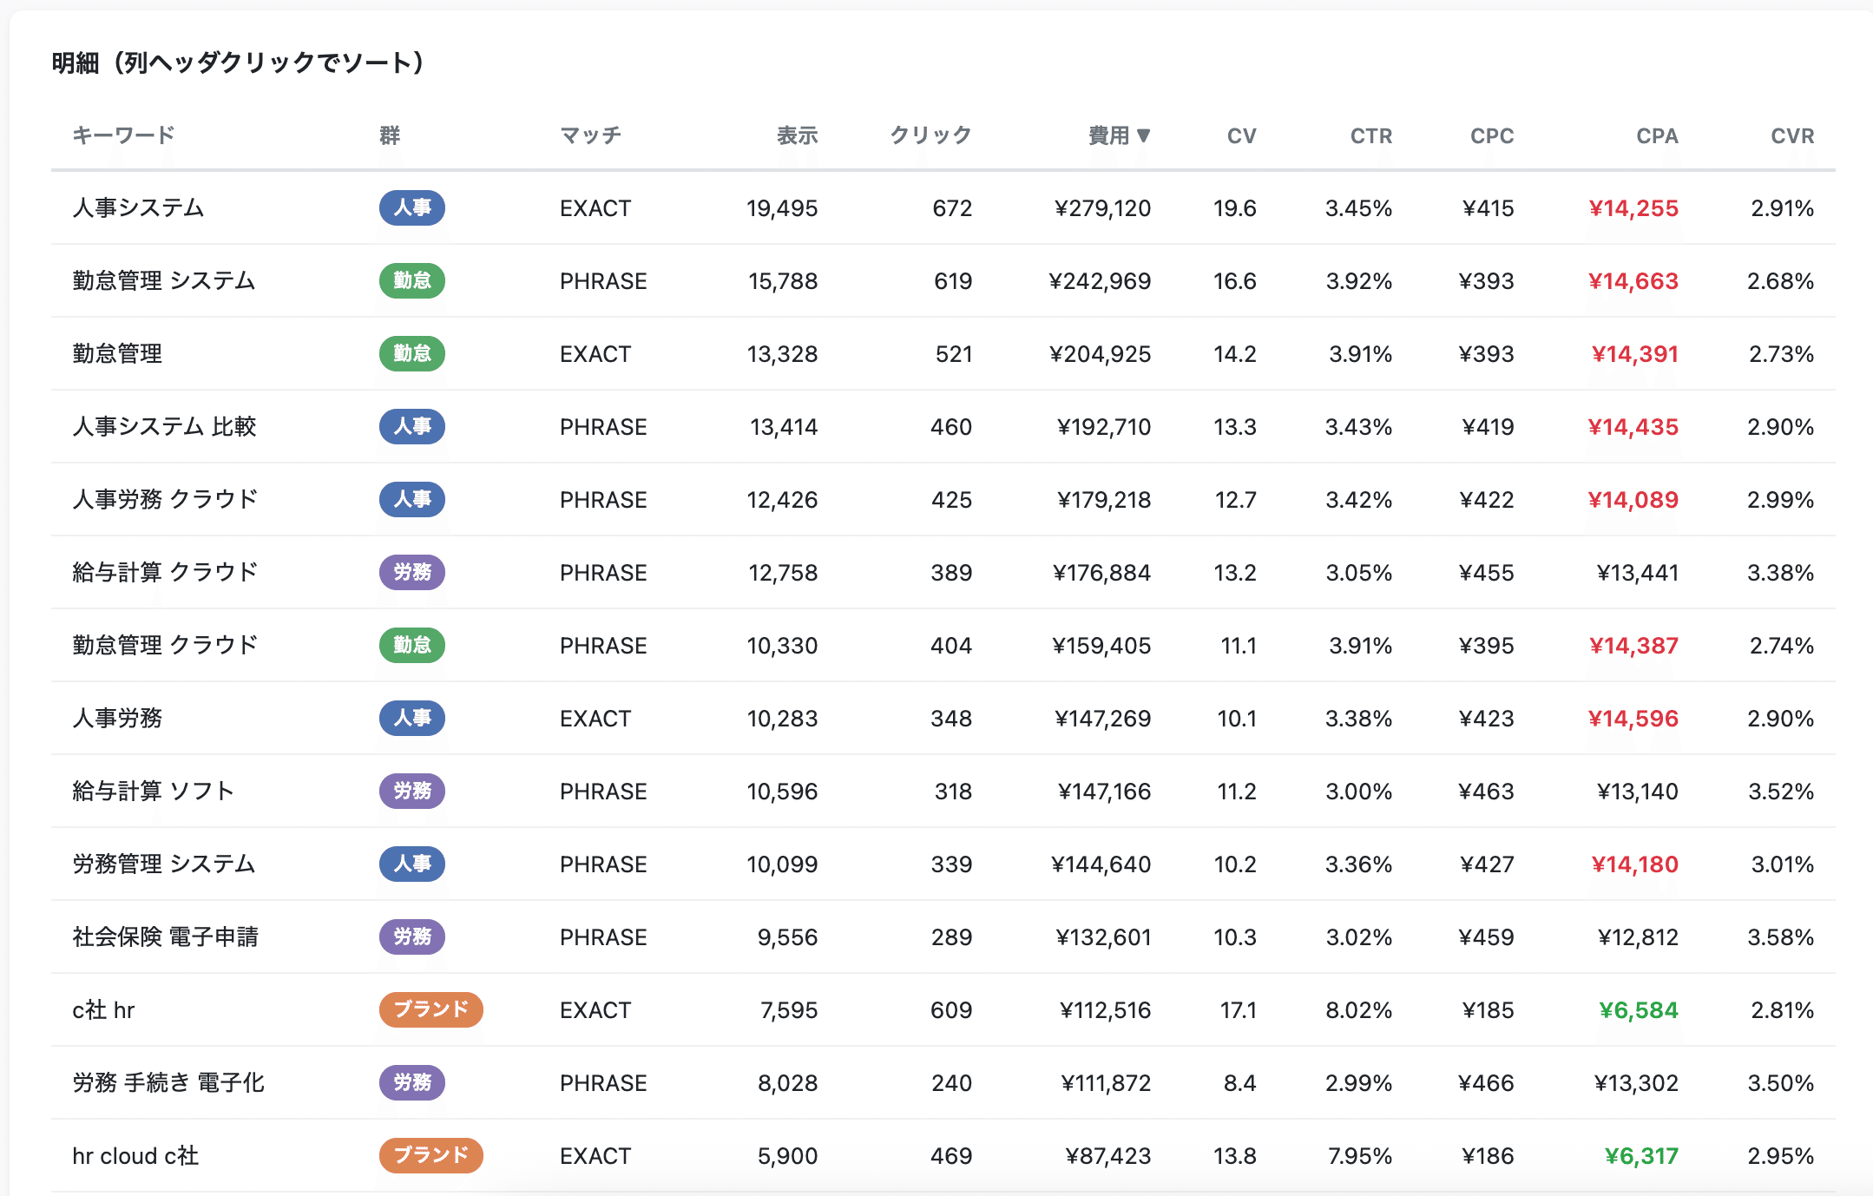Click the 勤怠 badge in 勤怠管理 EXACT row

click(x=412, y=354)
